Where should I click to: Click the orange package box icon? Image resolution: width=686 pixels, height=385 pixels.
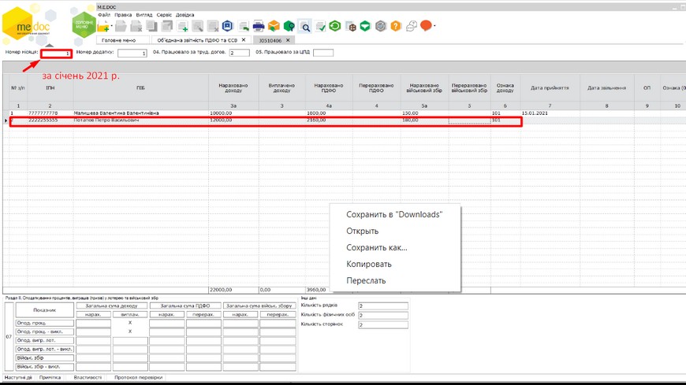tap(274, 27)
